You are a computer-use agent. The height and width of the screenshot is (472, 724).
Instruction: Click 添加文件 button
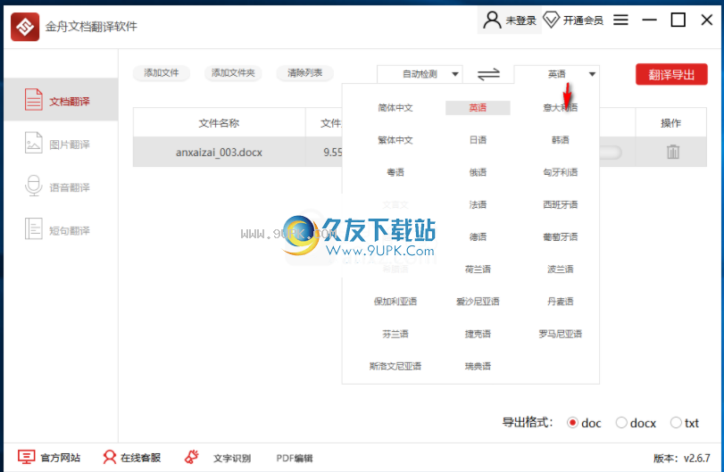click(x=162, y=73)
